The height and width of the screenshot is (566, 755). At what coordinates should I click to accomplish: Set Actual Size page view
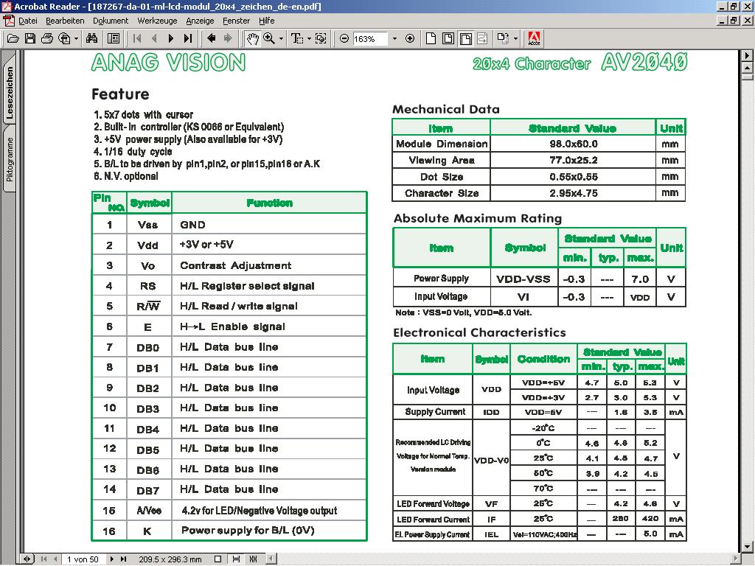point(431,38)
